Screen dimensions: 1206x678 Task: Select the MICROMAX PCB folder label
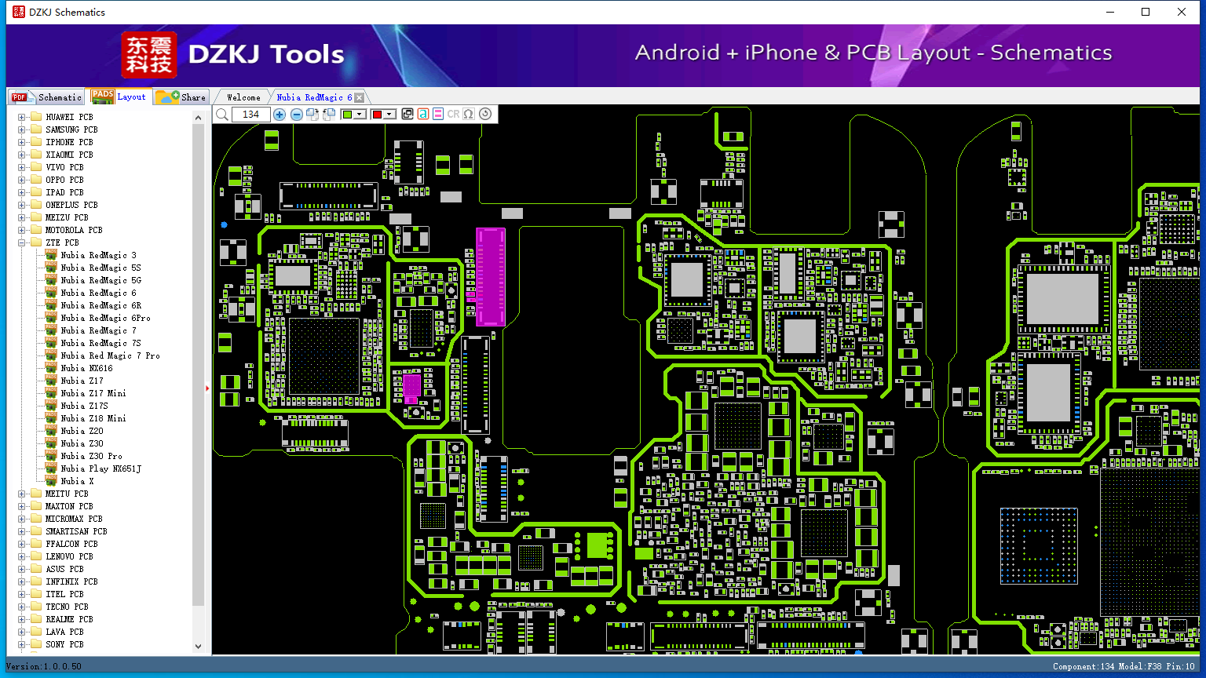click(74, 519)
